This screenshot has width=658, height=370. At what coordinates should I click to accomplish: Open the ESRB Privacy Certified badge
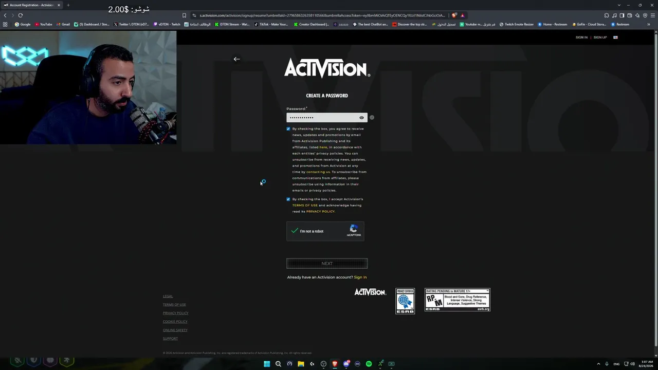pyautogui.click(x=405, y=301)
